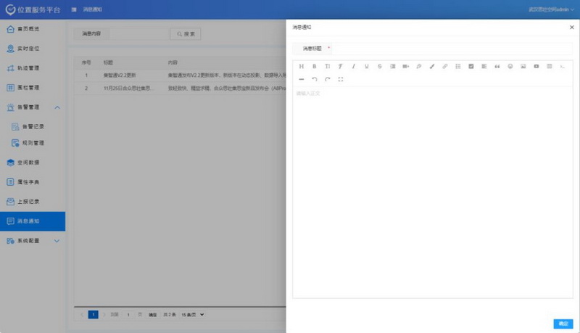Viewport: 580px width, 333px height.
Task: Insert a to-do checkbox item in editor
Action: point(471,67)
